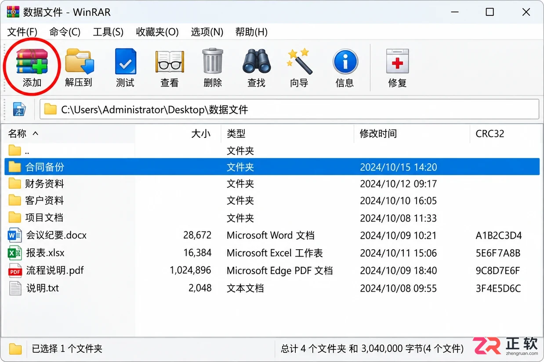Maximize the WinRAR window
Viewport: 544px width, 362px height.
(x=490, y=12)
